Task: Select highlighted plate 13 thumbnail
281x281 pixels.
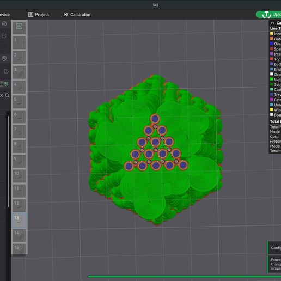Action: 19,221
